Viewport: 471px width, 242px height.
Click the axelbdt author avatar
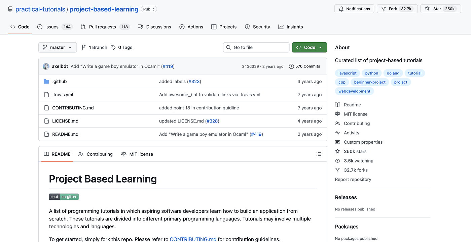pos(46,66)
